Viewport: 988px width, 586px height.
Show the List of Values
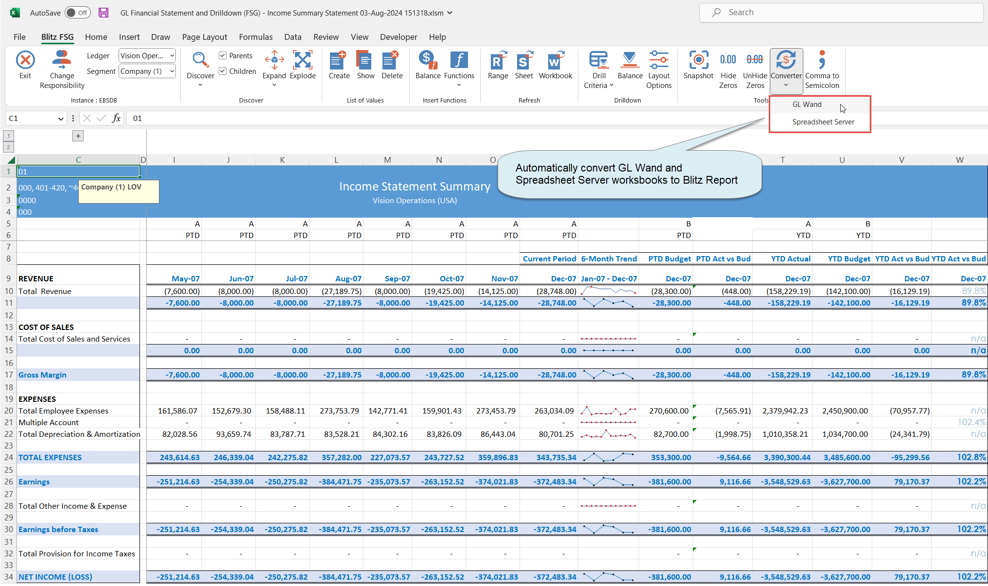(x=365, y=65)
